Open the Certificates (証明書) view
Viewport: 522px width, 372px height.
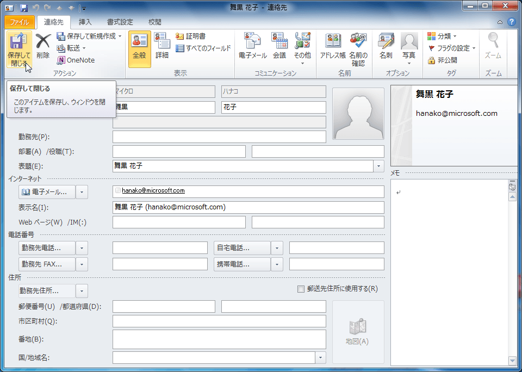pos(191,36)
